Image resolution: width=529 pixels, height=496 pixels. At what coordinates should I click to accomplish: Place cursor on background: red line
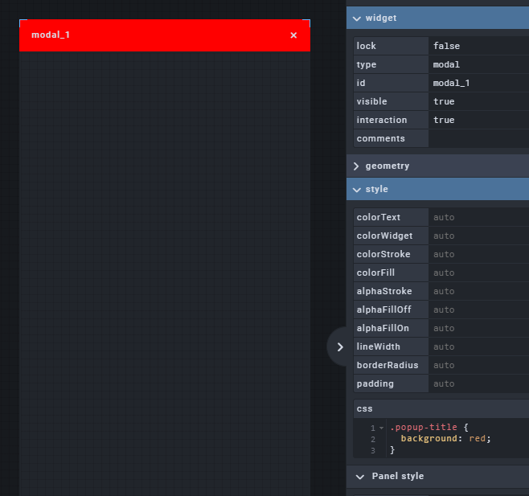click(x=445, y=439)
